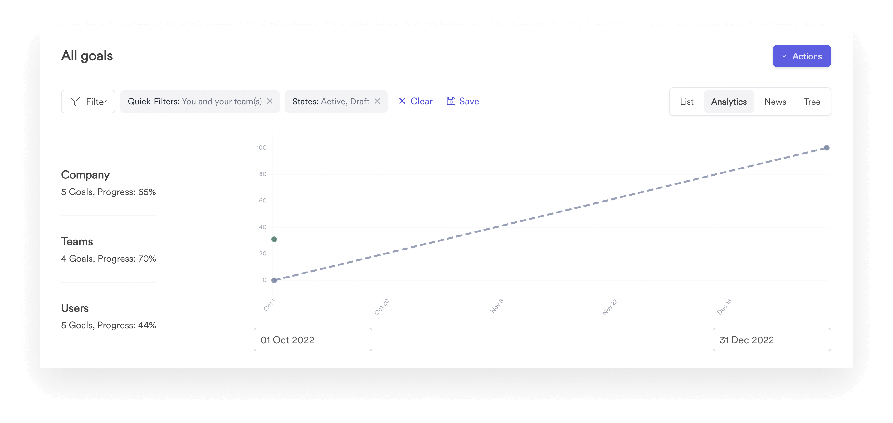This screenshot has width=893, height=423.
Task: Click the Clear link
Action: (421, 101)
